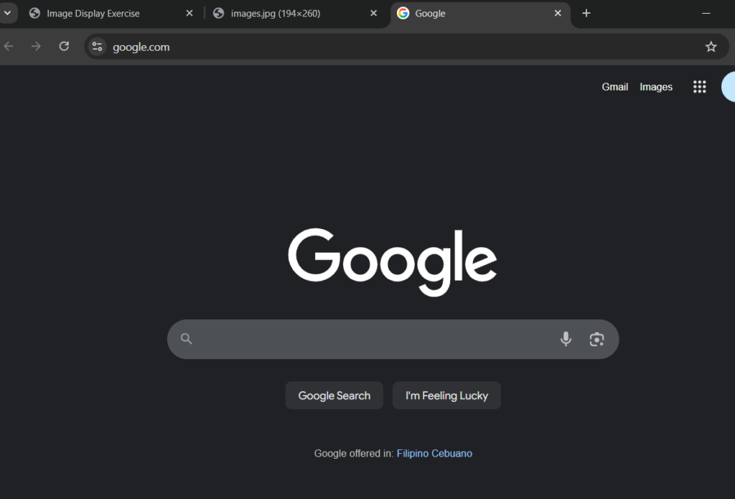Switch Google language to Cebuano
The width and height of the screenshot is (735, 499).
(x=452, y=453)
